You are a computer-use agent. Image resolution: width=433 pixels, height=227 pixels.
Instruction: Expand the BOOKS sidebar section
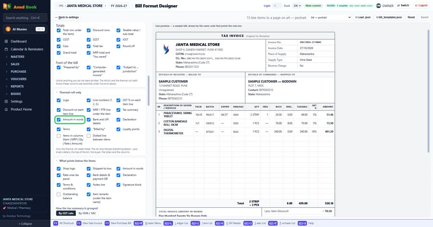16,94
